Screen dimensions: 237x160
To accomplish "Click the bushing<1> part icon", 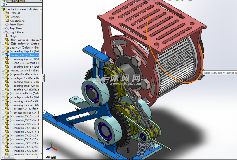I will pos(7,90).
